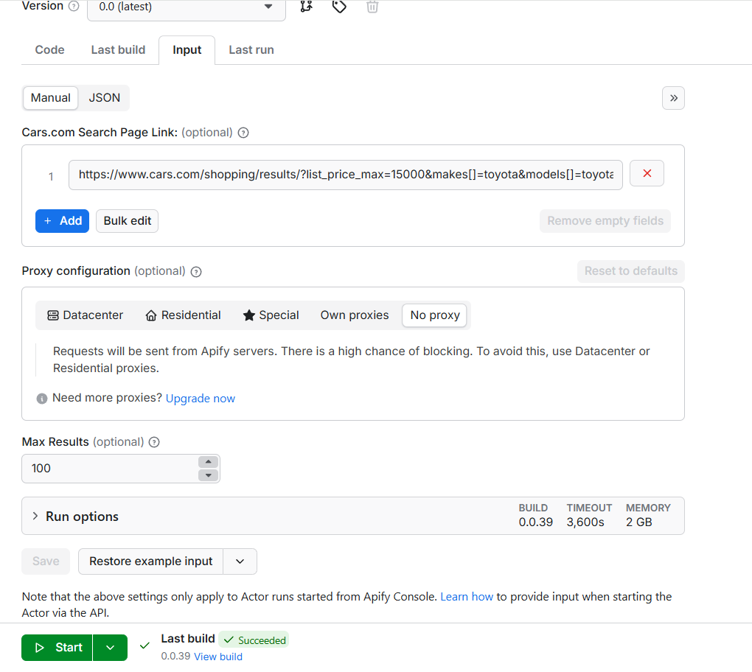
Task: Click the Upgrade now link
Action: [x=200, y=398]
